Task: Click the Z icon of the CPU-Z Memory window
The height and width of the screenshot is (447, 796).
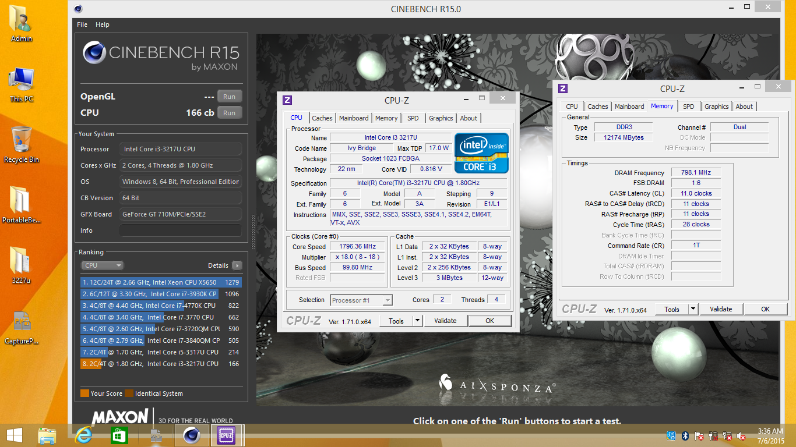Action: [563, 88]
